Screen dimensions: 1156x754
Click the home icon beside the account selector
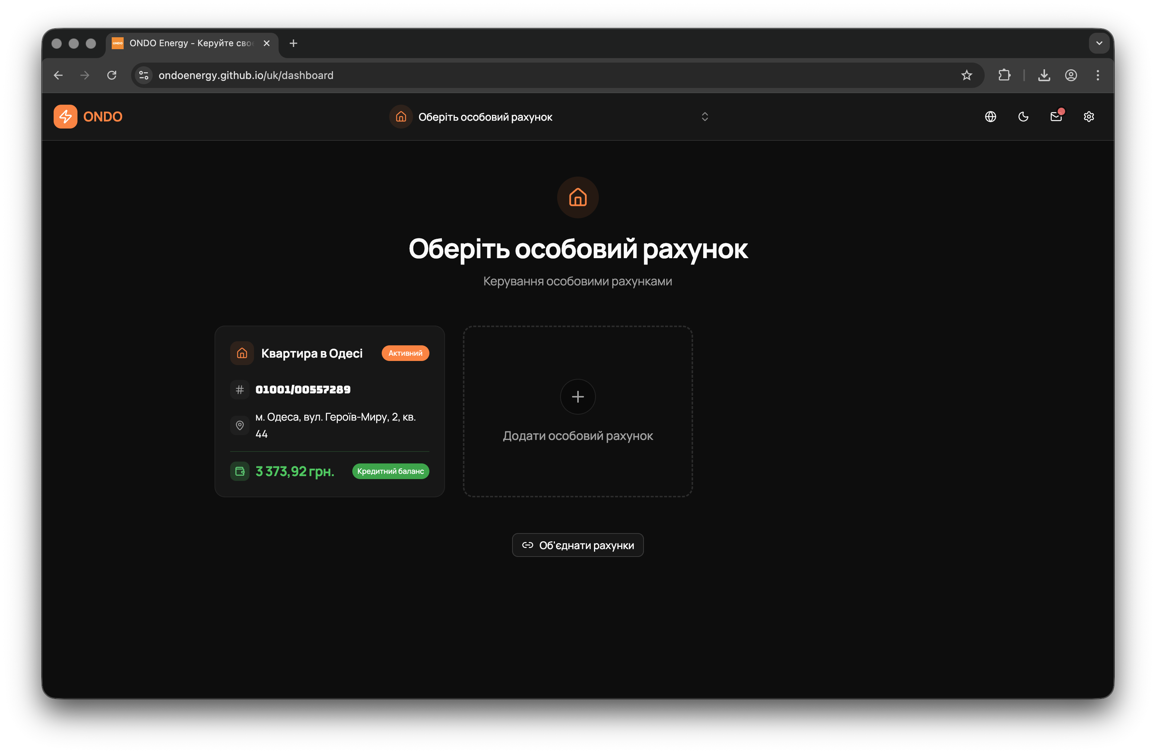click(401, 117)
